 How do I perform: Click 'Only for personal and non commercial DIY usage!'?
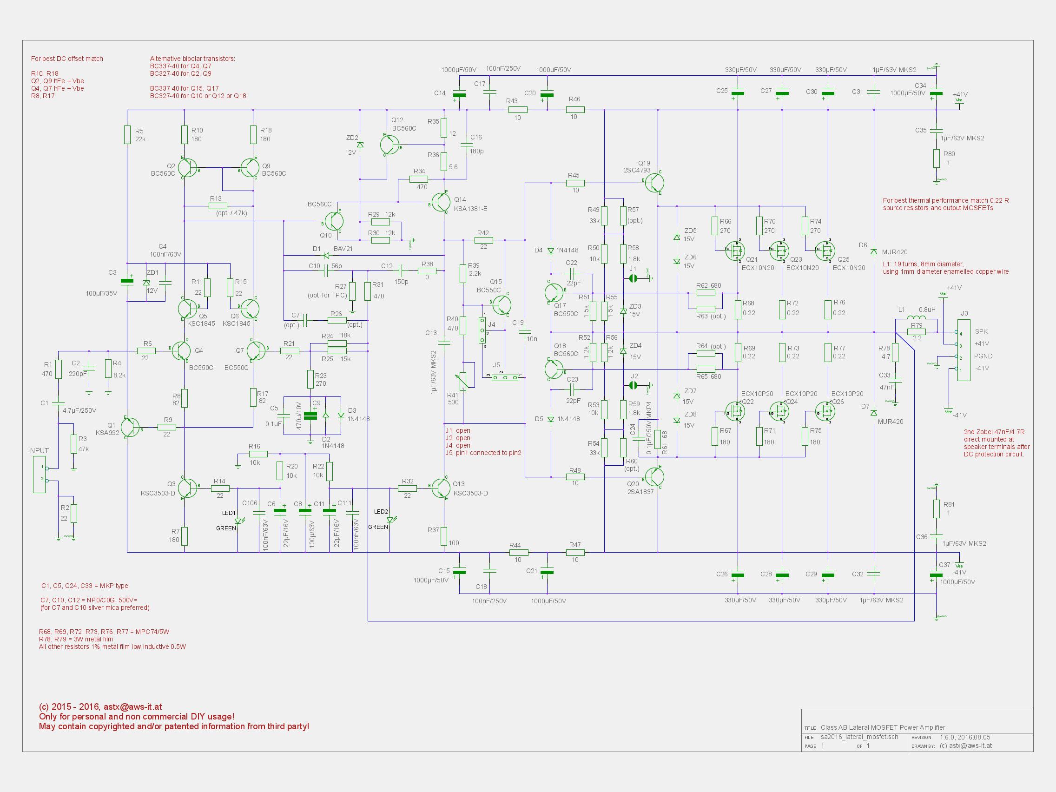pyautogui.click(x=137, y=717)
